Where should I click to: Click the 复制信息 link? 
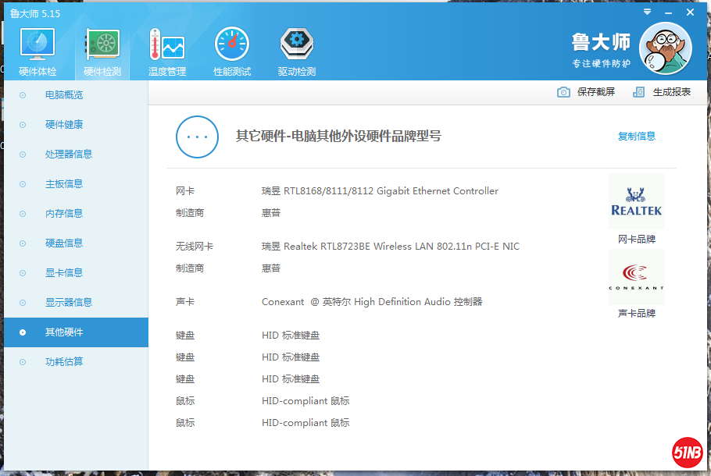(637, 137)
